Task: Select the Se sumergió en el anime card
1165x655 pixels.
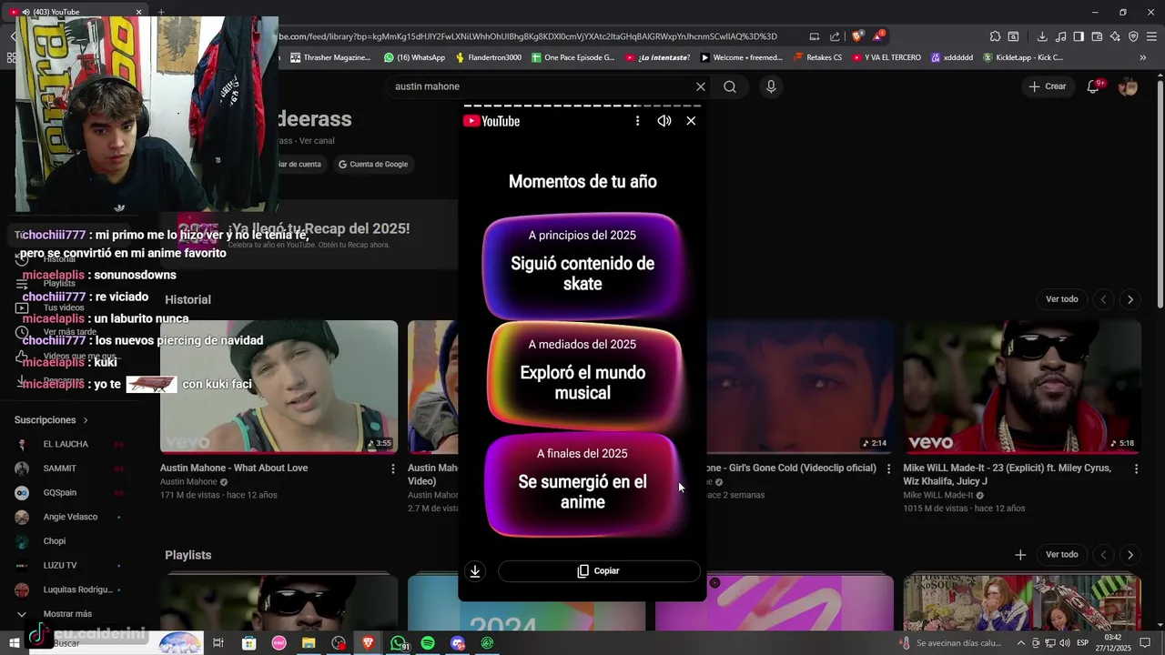Action: (x=582, y=484)
